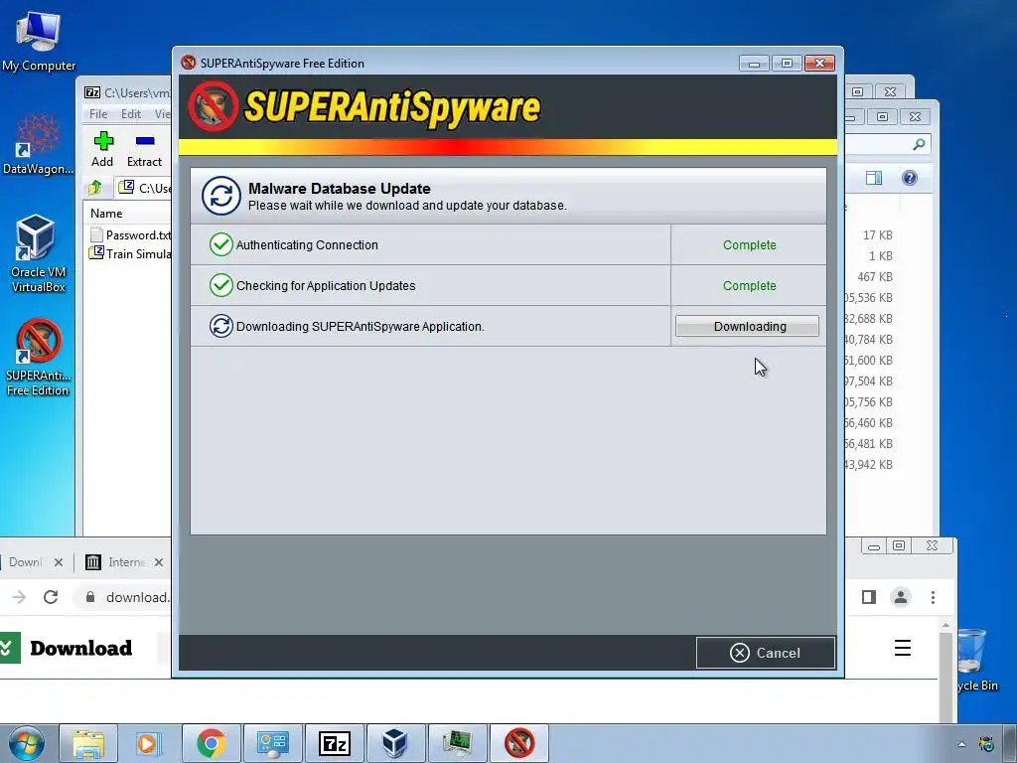This screenshot has height=763, width=1017.
Task: Close the Downl browser tab
Action: (x=59, y=562)
